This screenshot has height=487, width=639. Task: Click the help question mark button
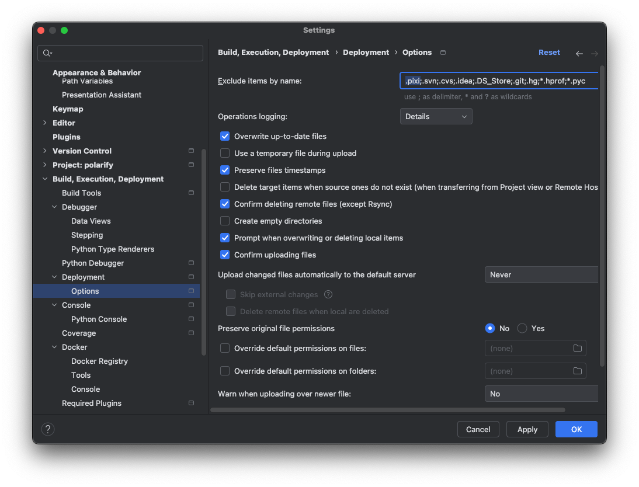click(x=48, y=429)
